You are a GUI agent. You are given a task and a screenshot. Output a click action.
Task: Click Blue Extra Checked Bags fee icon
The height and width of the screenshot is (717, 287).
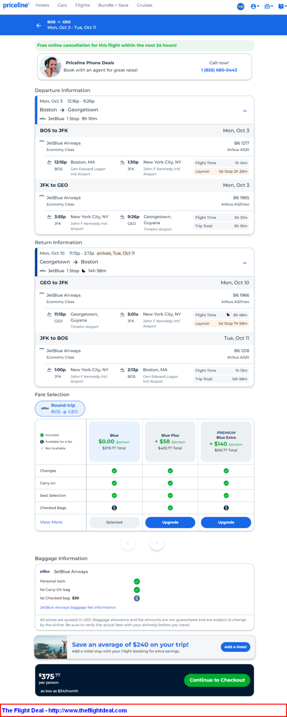(226, 508)
